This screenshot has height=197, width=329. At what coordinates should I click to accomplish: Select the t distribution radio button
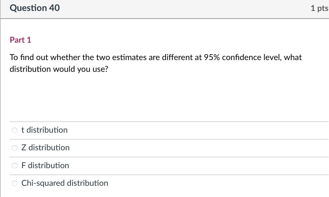[14, 131]
